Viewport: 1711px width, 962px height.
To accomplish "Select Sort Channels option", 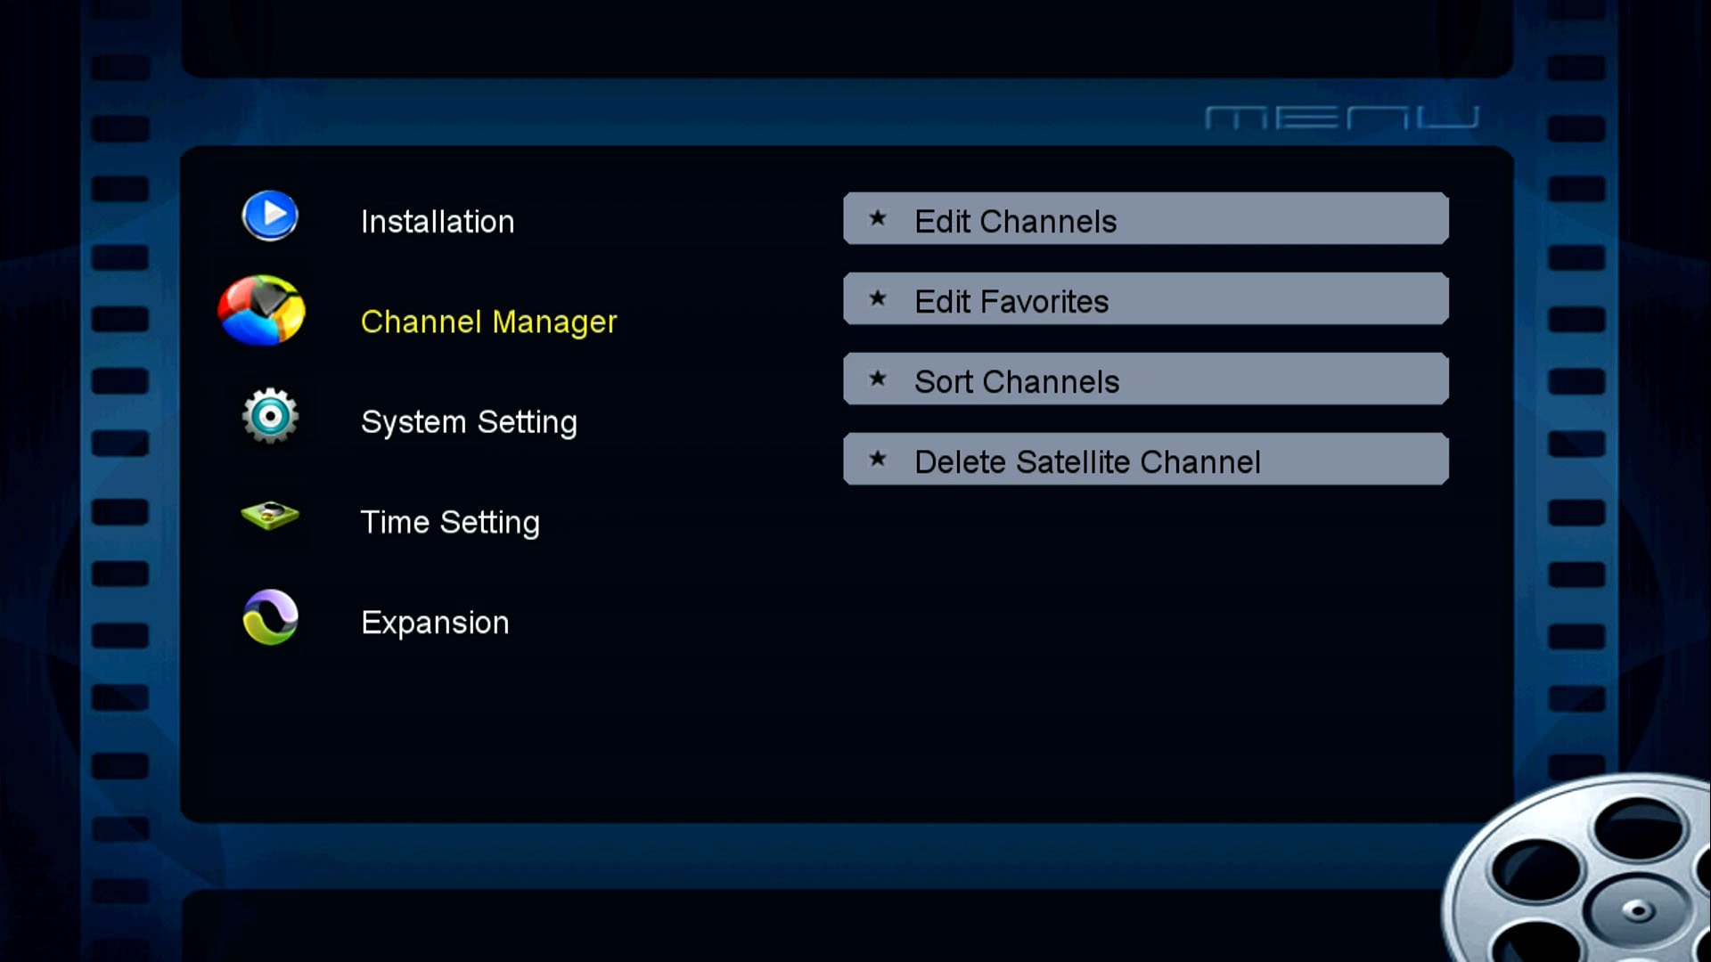I will [1146, 379].
